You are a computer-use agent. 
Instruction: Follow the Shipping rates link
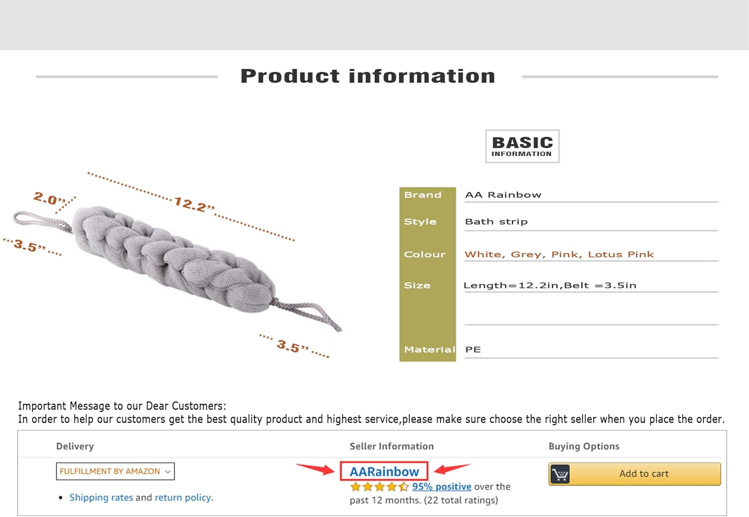(x=101, y=498)
